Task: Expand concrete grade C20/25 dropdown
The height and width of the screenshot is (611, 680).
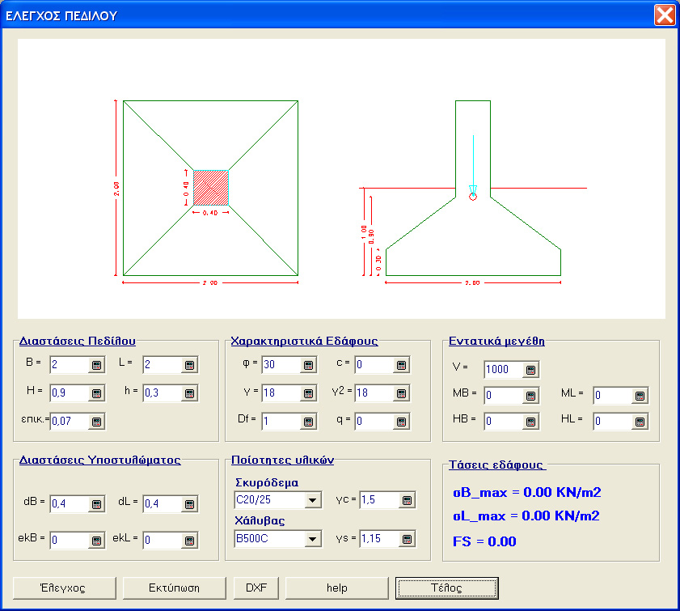Action: pyautogui.click(x=312, y=500)
